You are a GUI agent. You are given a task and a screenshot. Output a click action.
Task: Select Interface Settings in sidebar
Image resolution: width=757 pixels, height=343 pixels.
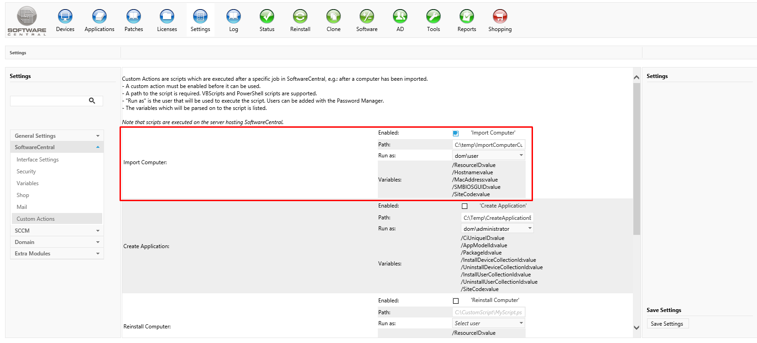tap(38, 160)
